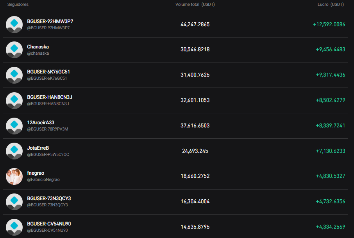Open JotaErreB's avatar icon
The height and width of the screenshot is (238, 354).
pos(14,151)
